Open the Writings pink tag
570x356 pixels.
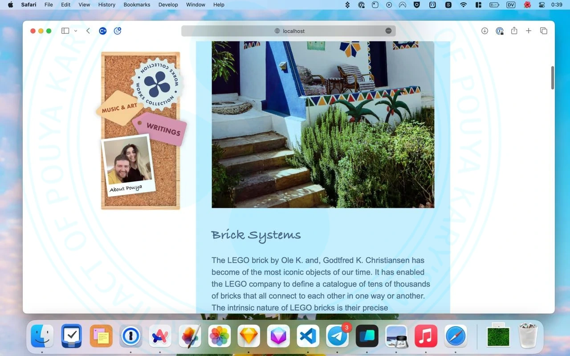point(160,129)
